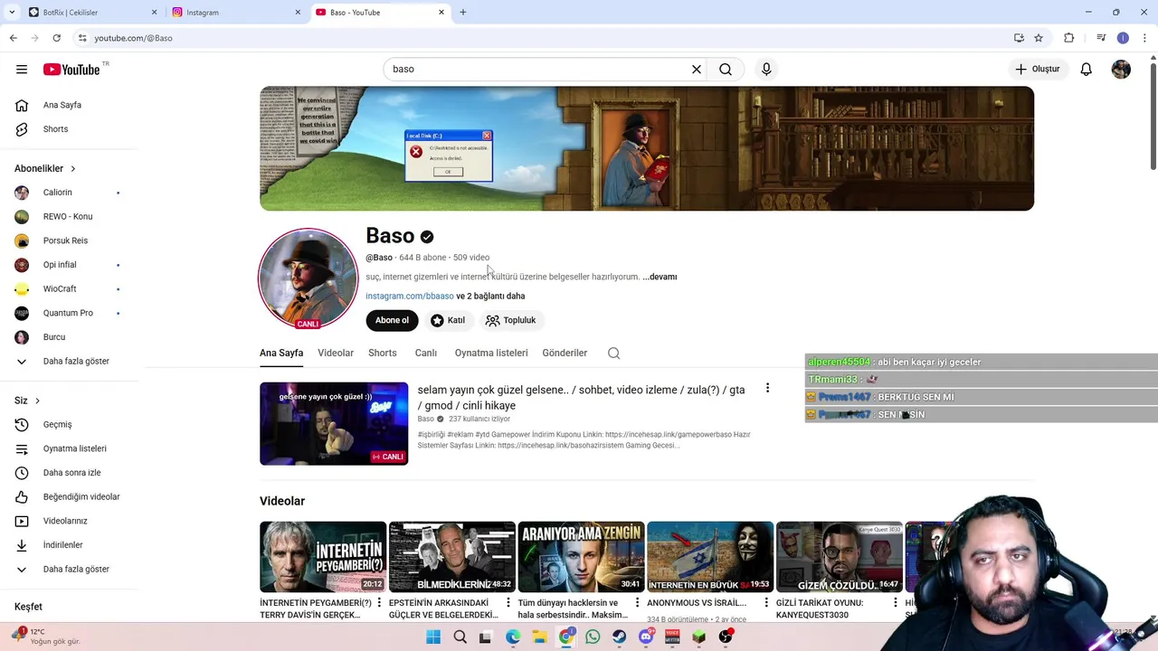
Task: Switch to the Oynatma listeleri tab
Action: click(x=491, y=353)
